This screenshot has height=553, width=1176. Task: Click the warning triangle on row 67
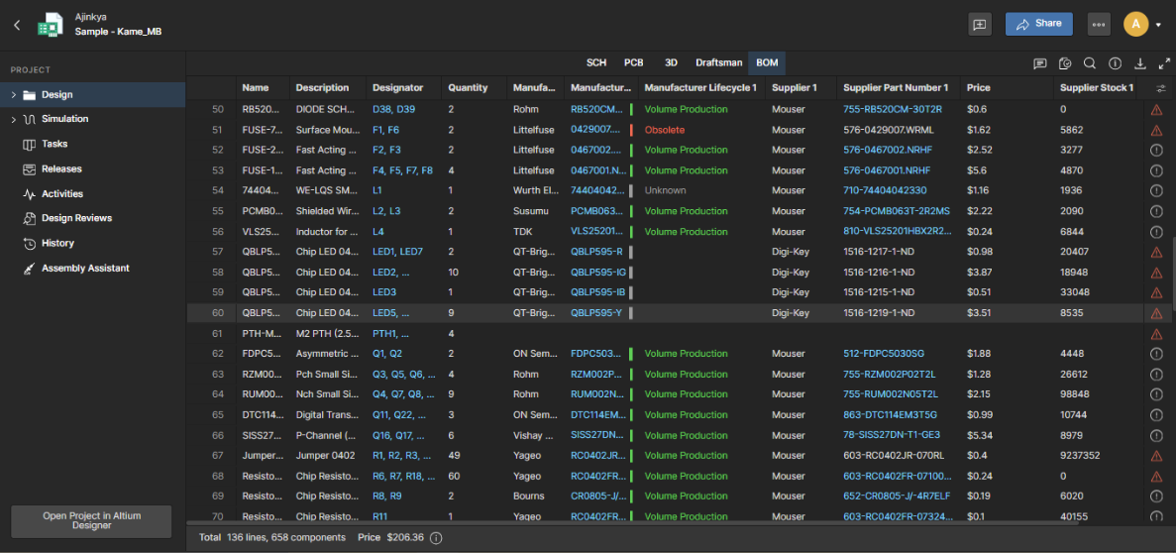click(x=1156, y=456)
